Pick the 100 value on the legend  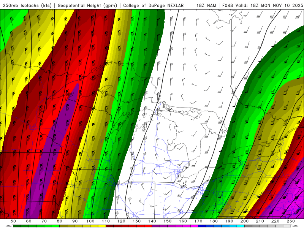[90, 221]
